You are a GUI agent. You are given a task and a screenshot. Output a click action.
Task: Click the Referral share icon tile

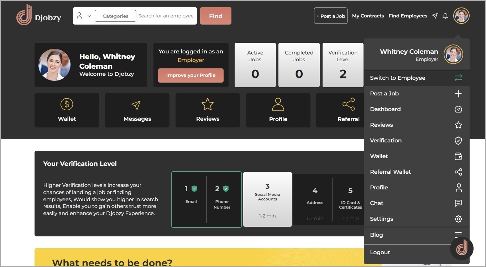tap(348, 110)
